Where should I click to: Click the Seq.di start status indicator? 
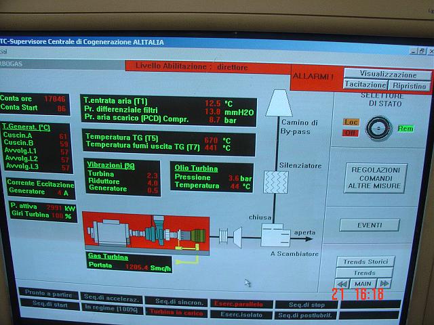50,305
